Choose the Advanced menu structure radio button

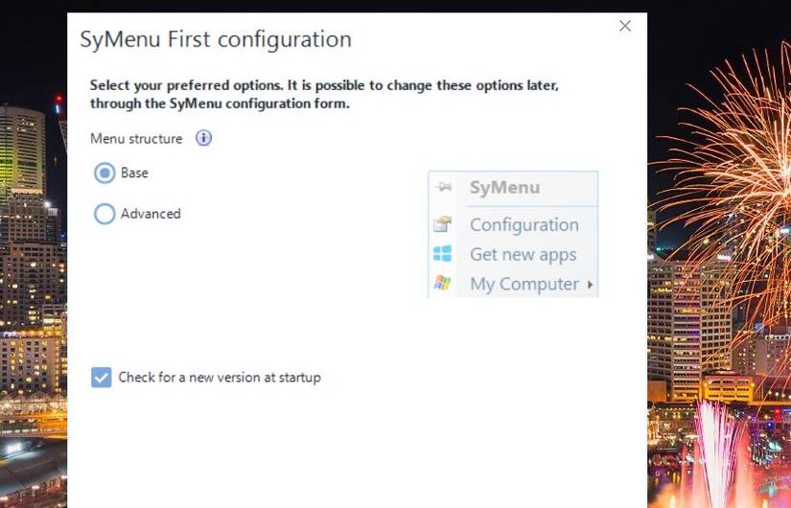coord(105,214)
